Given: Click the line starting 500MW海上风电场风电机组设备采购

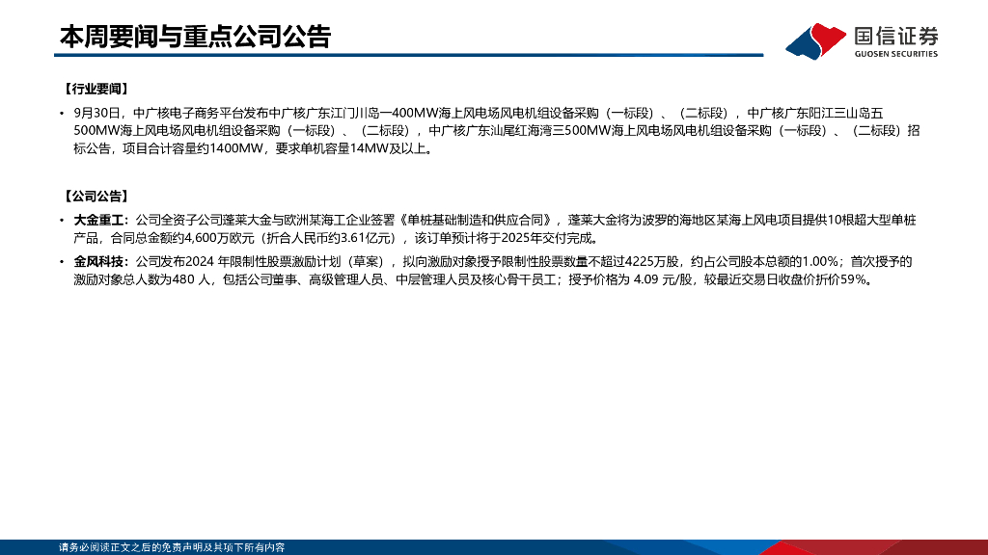Looking at the screenshot, I should tap(497, 131).
